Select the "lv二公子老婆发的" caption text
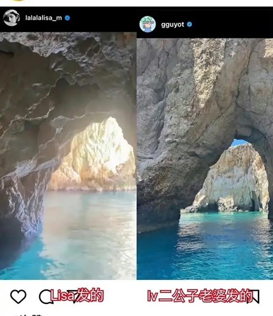 coord(200,296)
